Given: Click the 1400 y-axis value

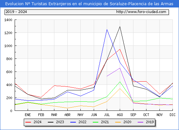Looking at the screenshot, I should click(8, 20).
